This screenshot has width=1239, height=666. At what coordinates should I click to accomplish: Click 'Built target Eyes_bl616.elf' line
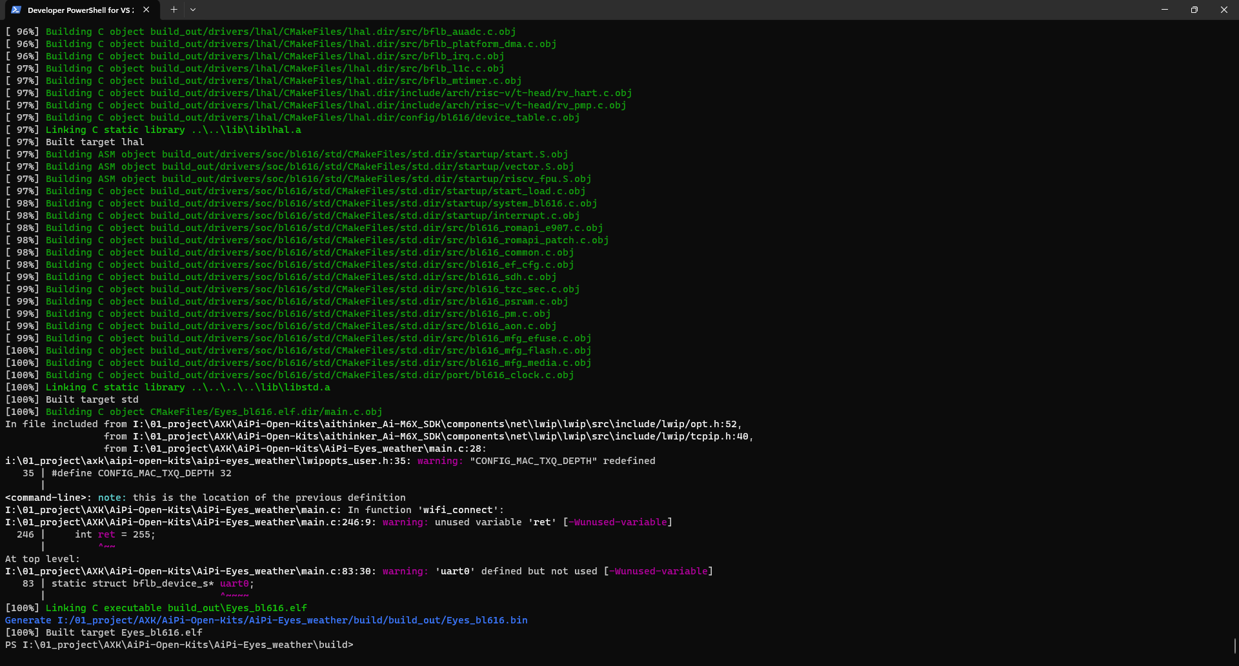[104, 632]
